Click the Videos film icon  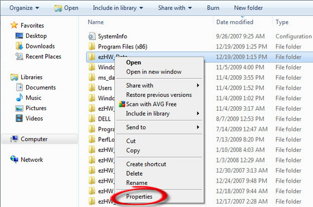[x=19, y=119]
